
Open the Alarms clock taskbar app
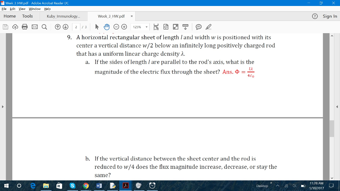[x=152, y=186]
